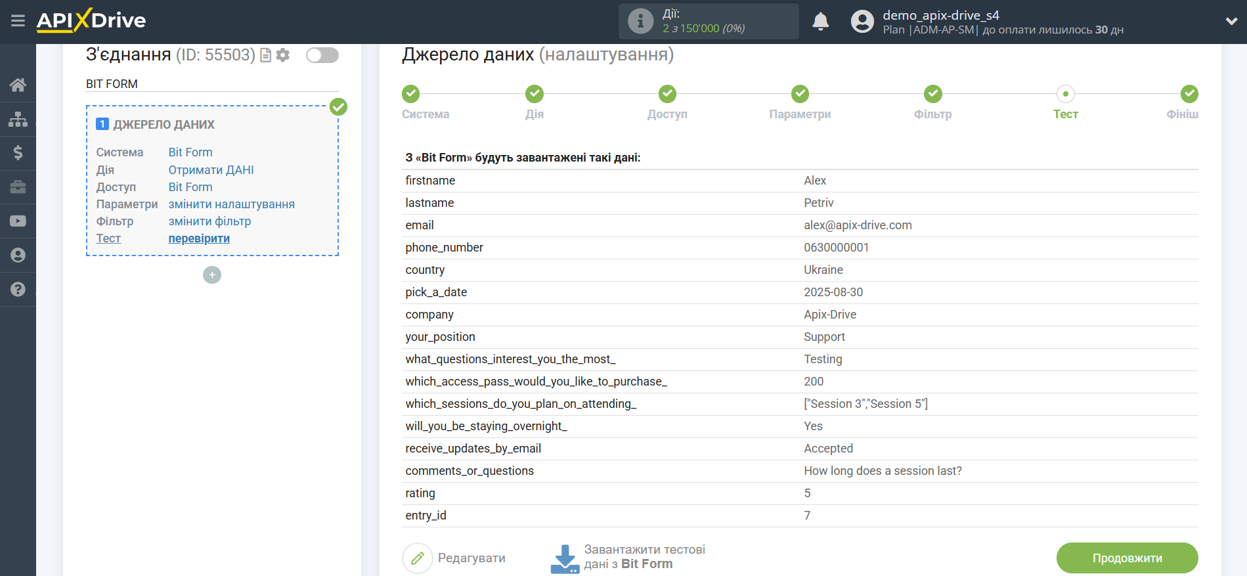Open the briefcase services sidebar icon
Screen dimensions: 1247x576
tap(18, 187)
